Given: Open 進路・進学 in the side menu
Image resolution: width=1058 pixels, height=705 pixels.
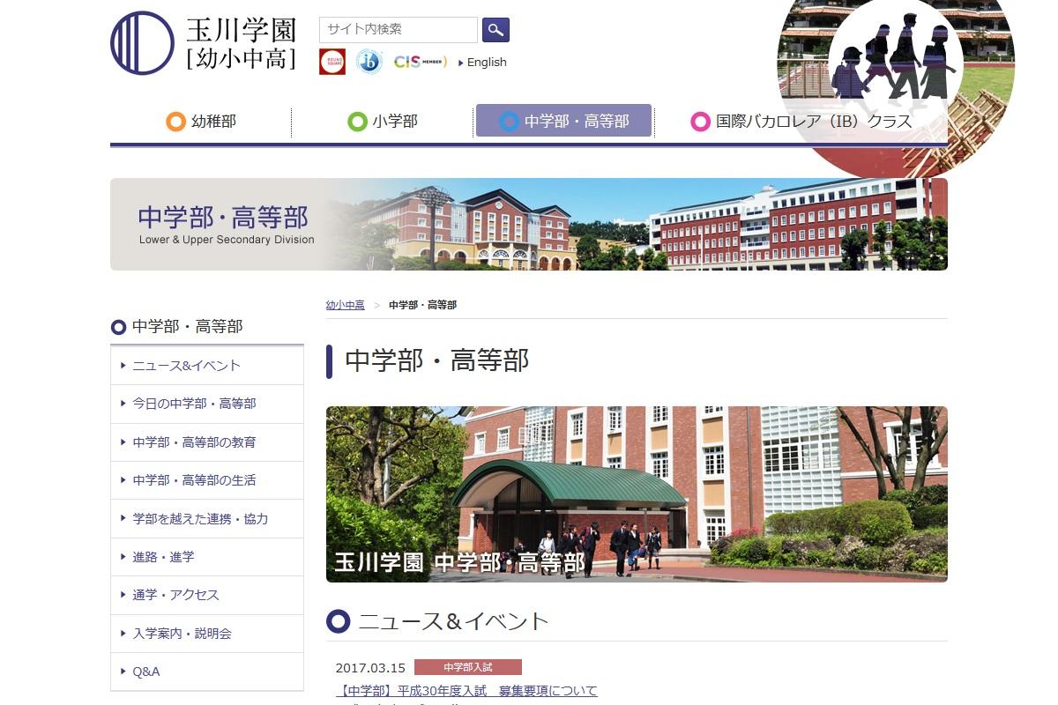Looking at the screenshot, I should point(163,557).
